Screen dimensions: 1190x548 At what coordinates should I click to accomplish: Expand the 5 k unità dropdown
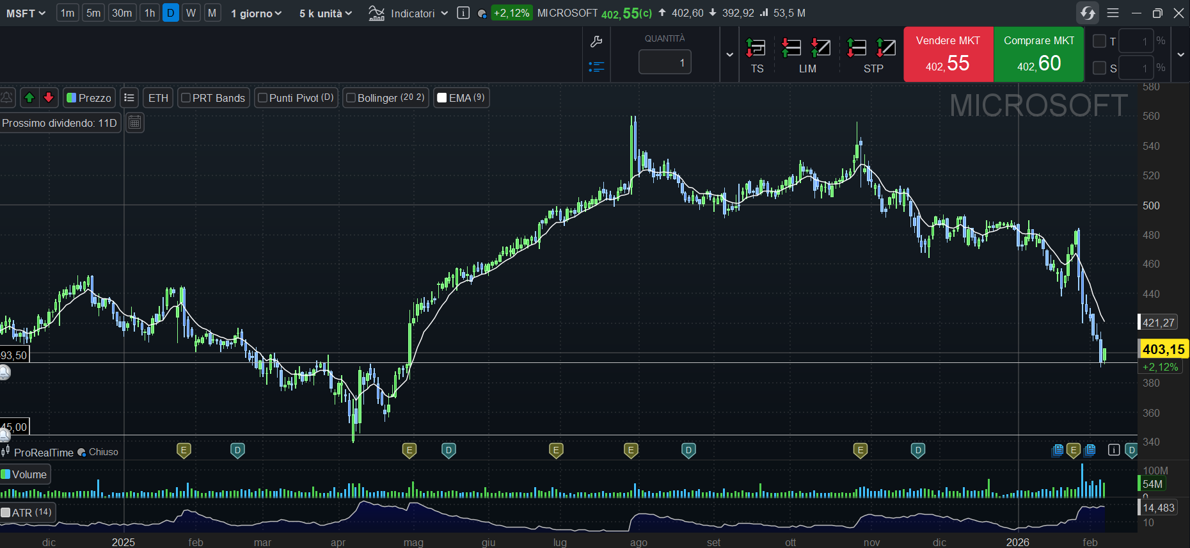[x=326, y=13]
